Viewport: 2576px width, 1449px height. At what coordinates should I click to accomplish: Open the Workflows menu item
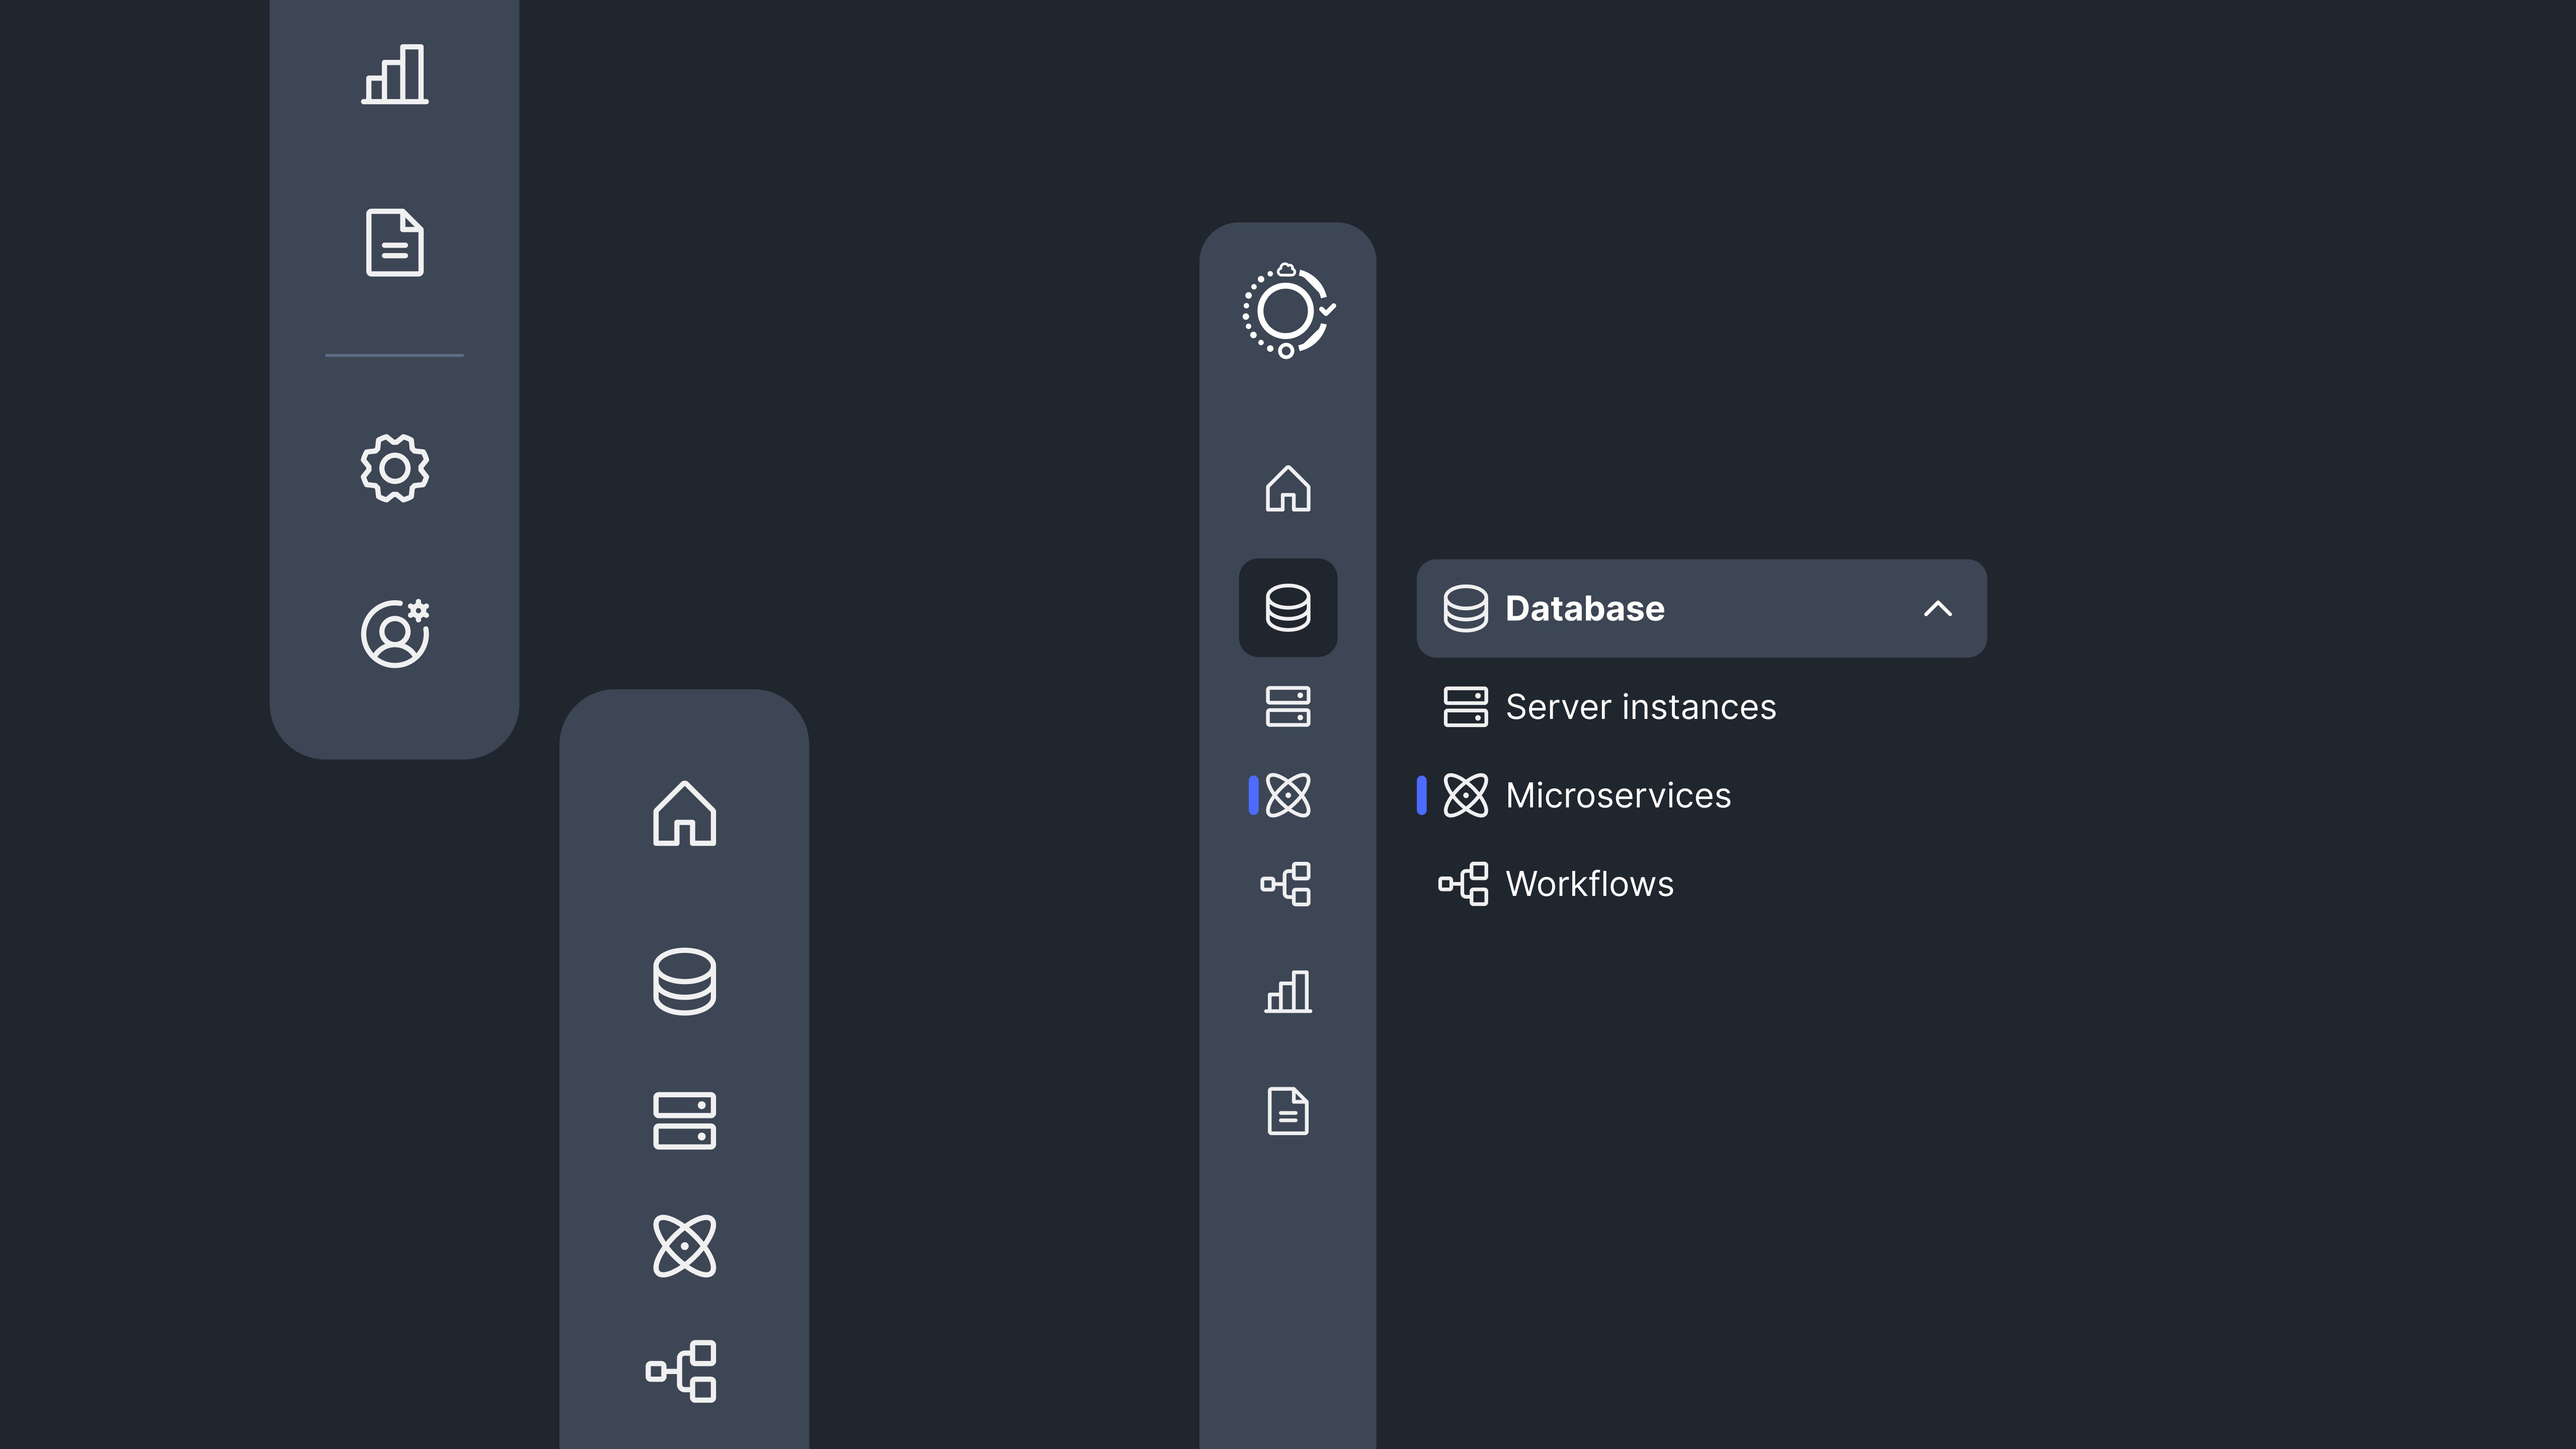coord(1589,884)
